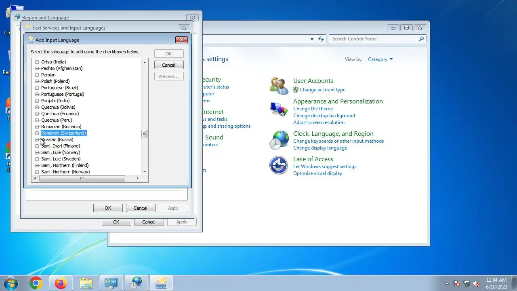Click the User Accounts icon

click(279, 85)
